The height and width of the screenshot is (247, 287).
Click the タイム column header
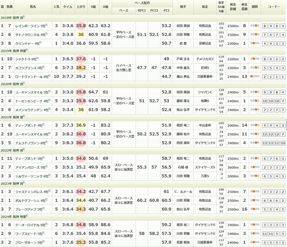(68, 7)
